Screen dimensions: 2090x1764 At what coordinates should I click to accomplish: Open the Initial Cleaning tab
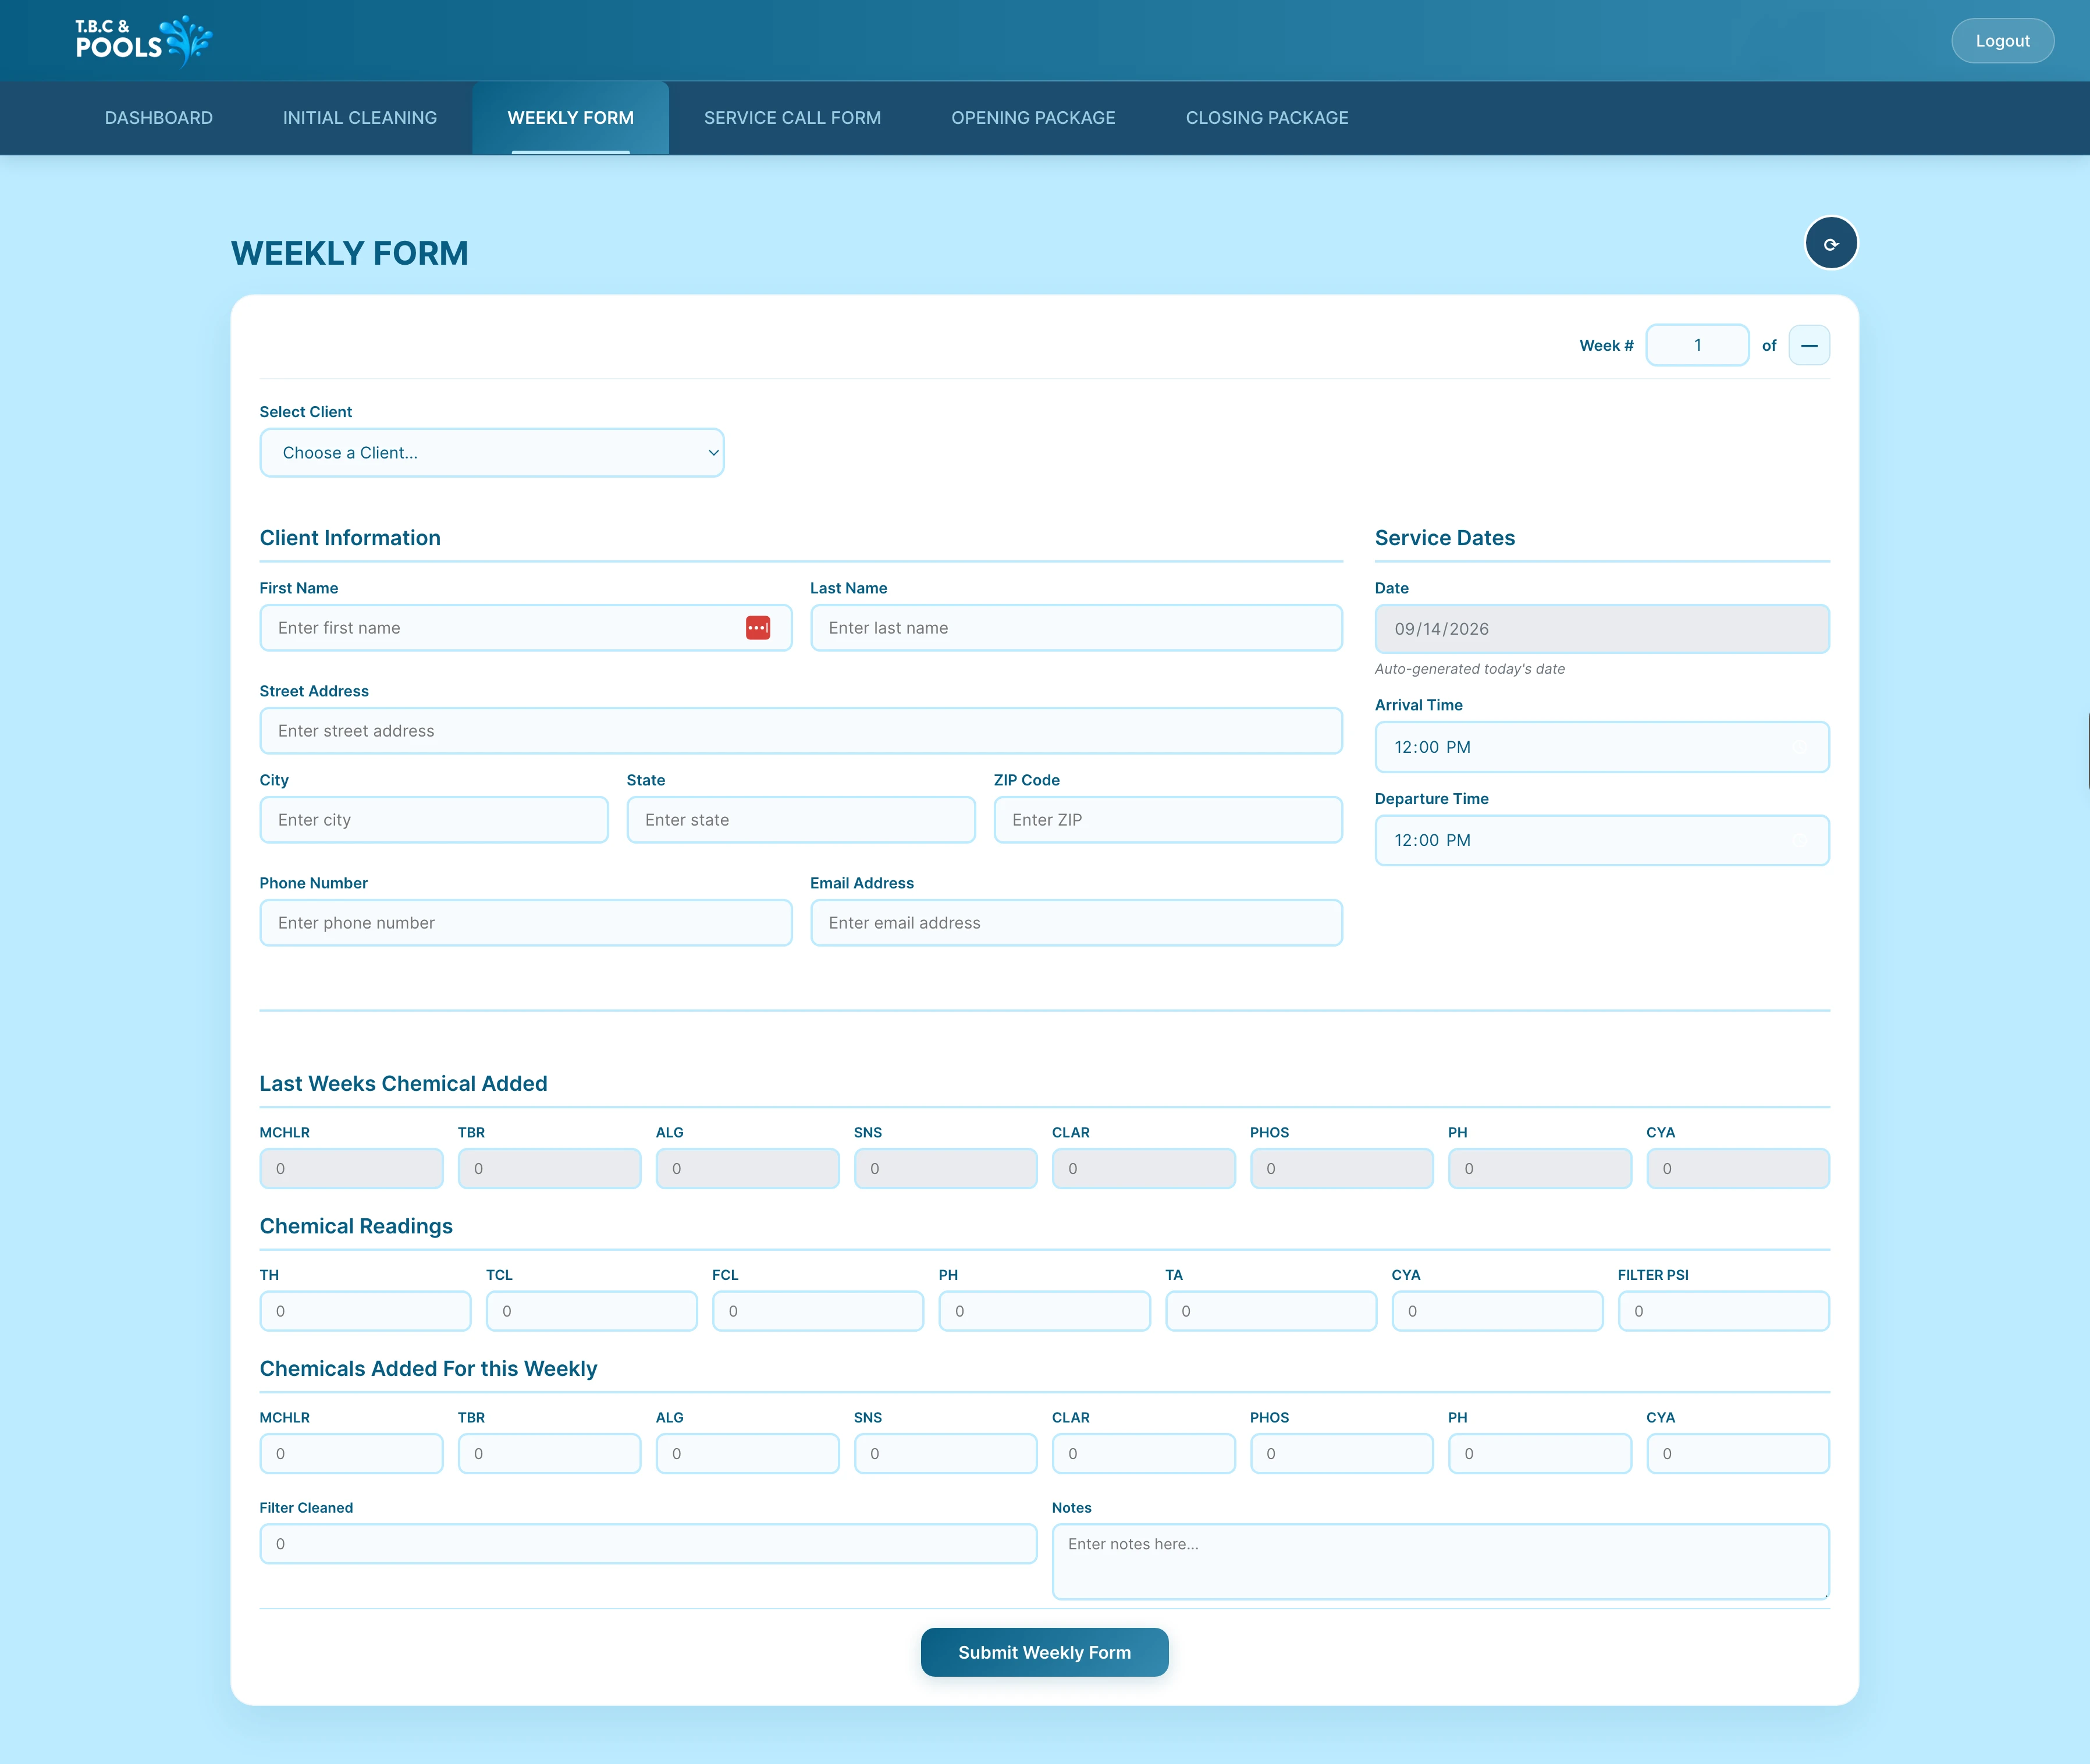tap(360, 118)
